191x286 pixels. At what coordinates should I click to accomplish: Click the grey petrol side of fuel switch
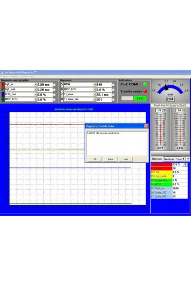pyautogui.click(x=127, y=99)
